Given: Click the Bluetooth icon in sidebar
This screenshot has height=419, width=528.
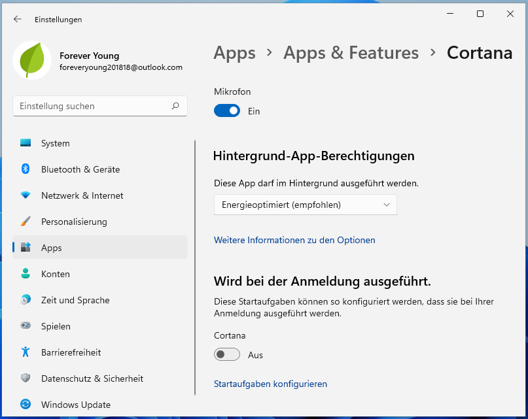Looking at the screenshot, I should [26, 169].
